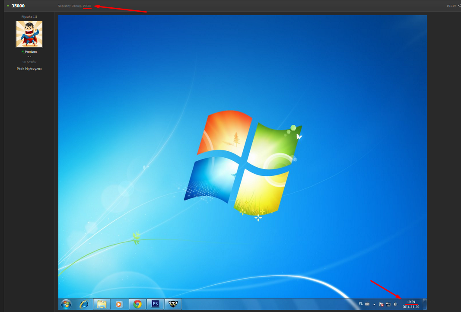Open Photoshop from the taskbar
This screenshot has height=312, width=461.
click(x=155, y=304)
